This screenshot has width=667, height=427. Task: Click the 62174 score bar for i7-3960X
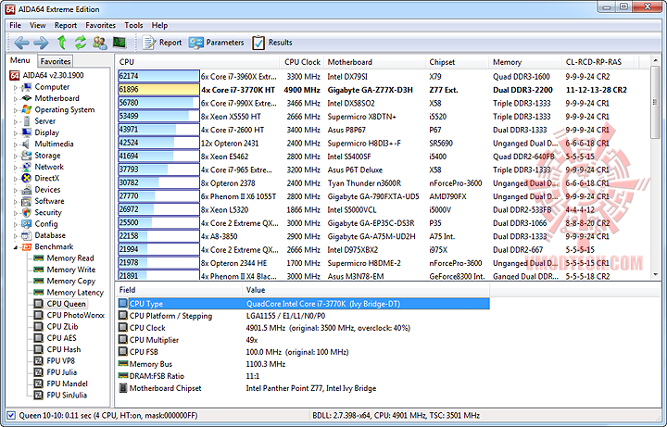click(x=158, y=76)
